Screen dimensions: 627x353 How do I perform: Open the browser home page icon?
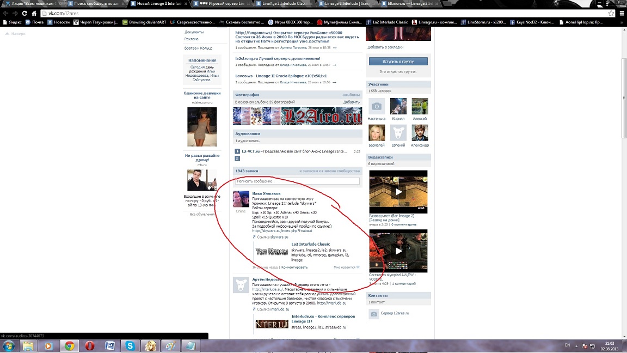coord(34,13)
